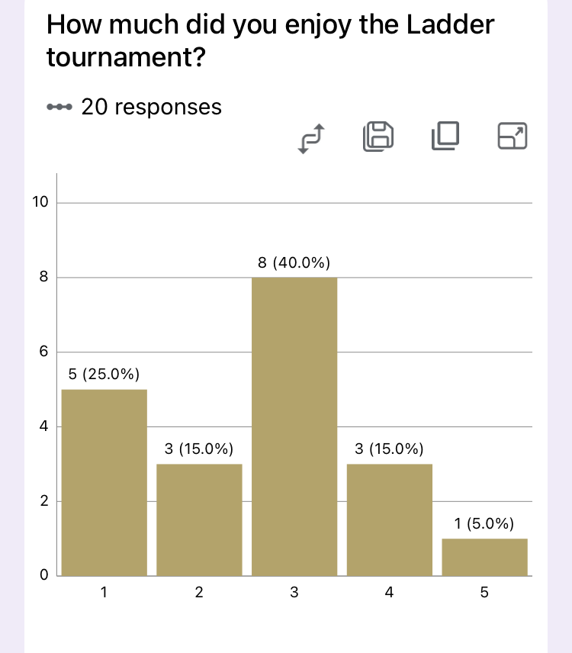Click the x-axis label 5
Viewport: 572px width, 653px height.
484,592
